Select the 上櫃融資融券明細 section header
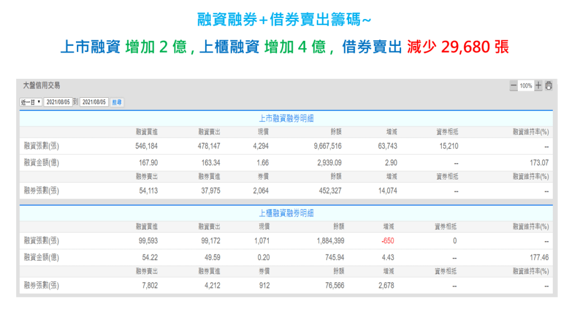The image size is (572, 312). (x=286, y=213)
